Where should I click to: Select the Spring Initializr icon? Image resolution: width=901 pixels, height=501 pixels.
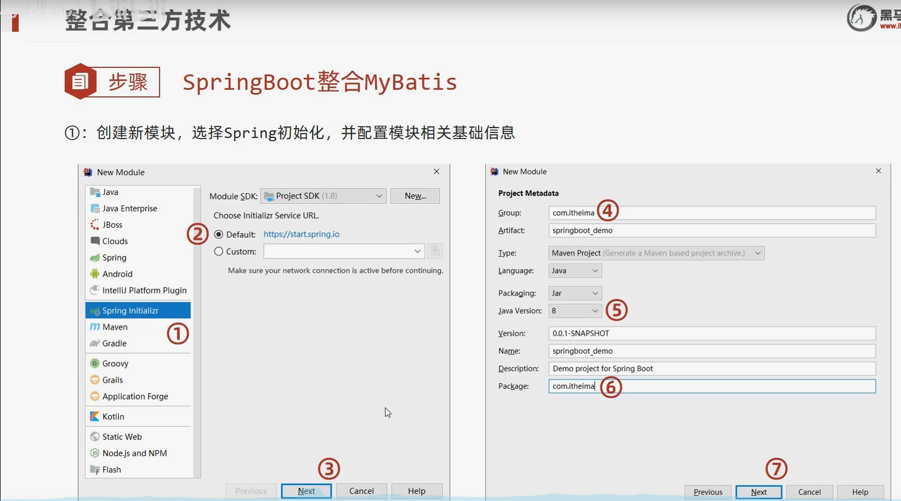[x=95, y=311]
